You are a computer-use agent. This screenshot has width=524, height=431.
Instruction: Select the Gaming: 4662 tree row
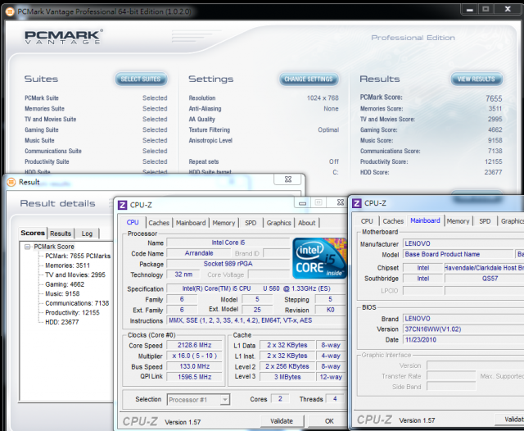65,284
